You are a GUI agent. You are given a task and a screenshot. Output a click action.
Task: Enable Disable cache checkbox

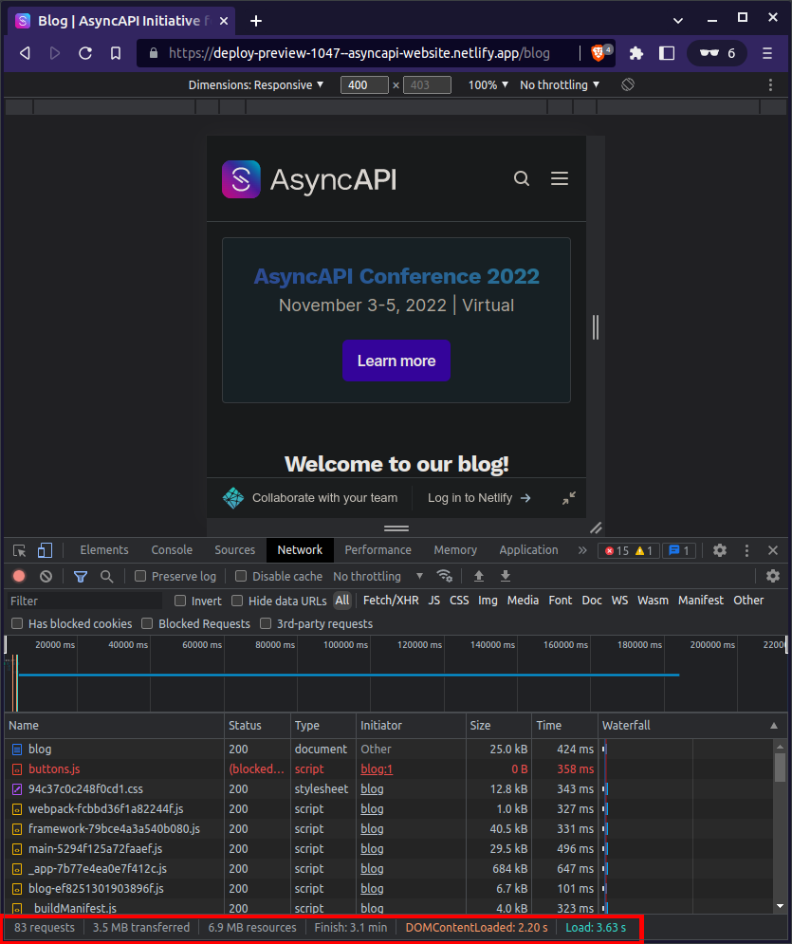[241, 576]
